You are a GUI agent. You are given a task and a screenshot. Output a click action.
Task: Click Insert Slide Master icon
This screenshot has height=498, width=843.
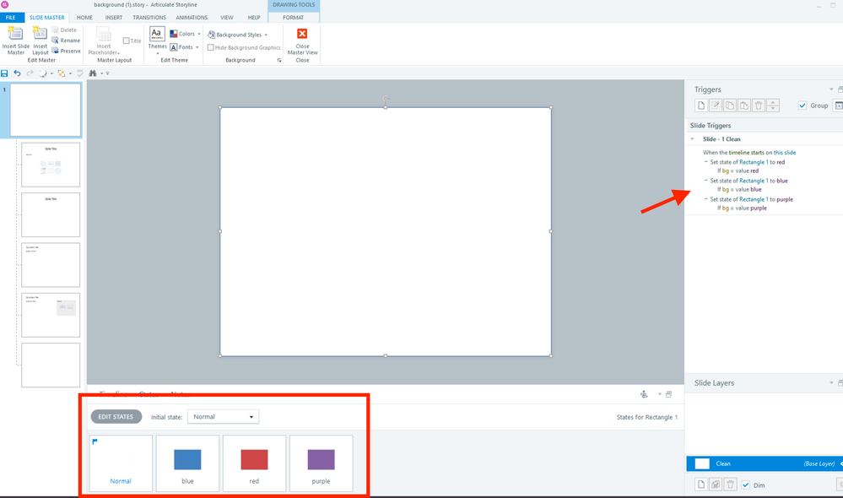(15, 41)
